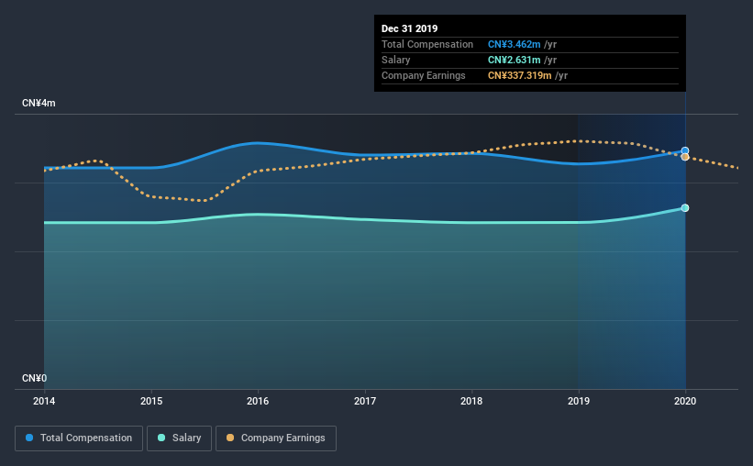This screenshot has width=753, height=466.
Task: Toggle the Salary legend button
Action: tap(179, 438)
